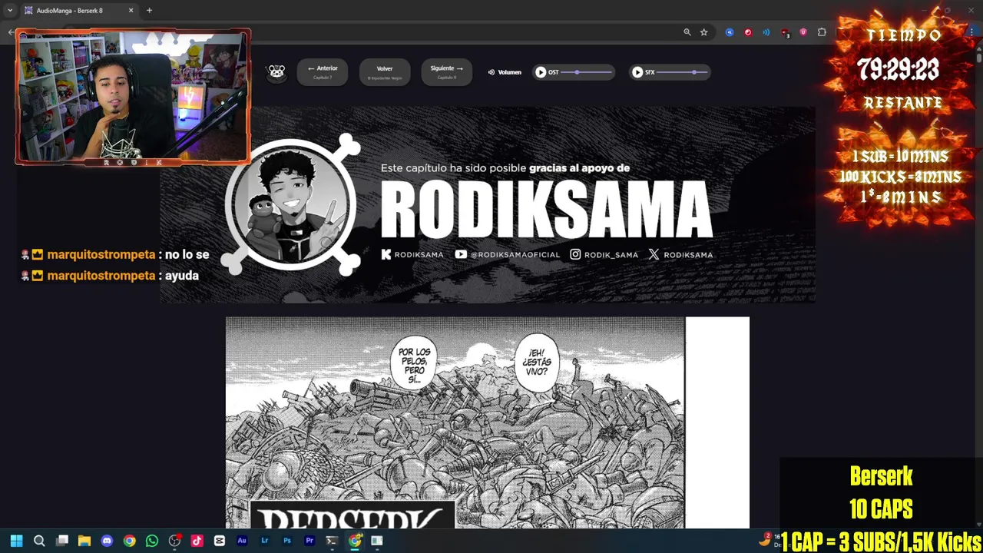Open the Rodiksama Kick channel link

[412, 254]
